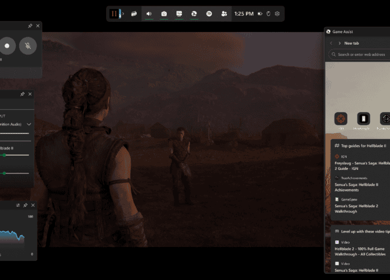Open the Spotify widget icon
Image resolution: width=390 pixels, height=280 pixels.
(x=209, y=13)
